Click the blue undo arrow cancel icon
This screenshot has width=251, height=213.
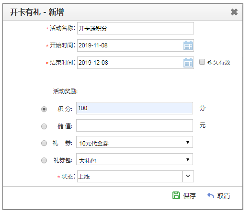click(211, 195)
